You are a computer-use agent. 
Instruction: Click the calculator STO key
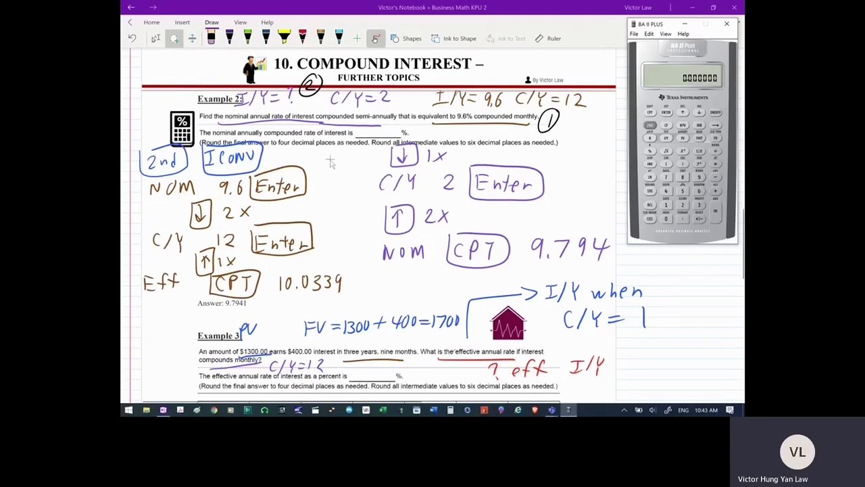click(x=649, y=191)
